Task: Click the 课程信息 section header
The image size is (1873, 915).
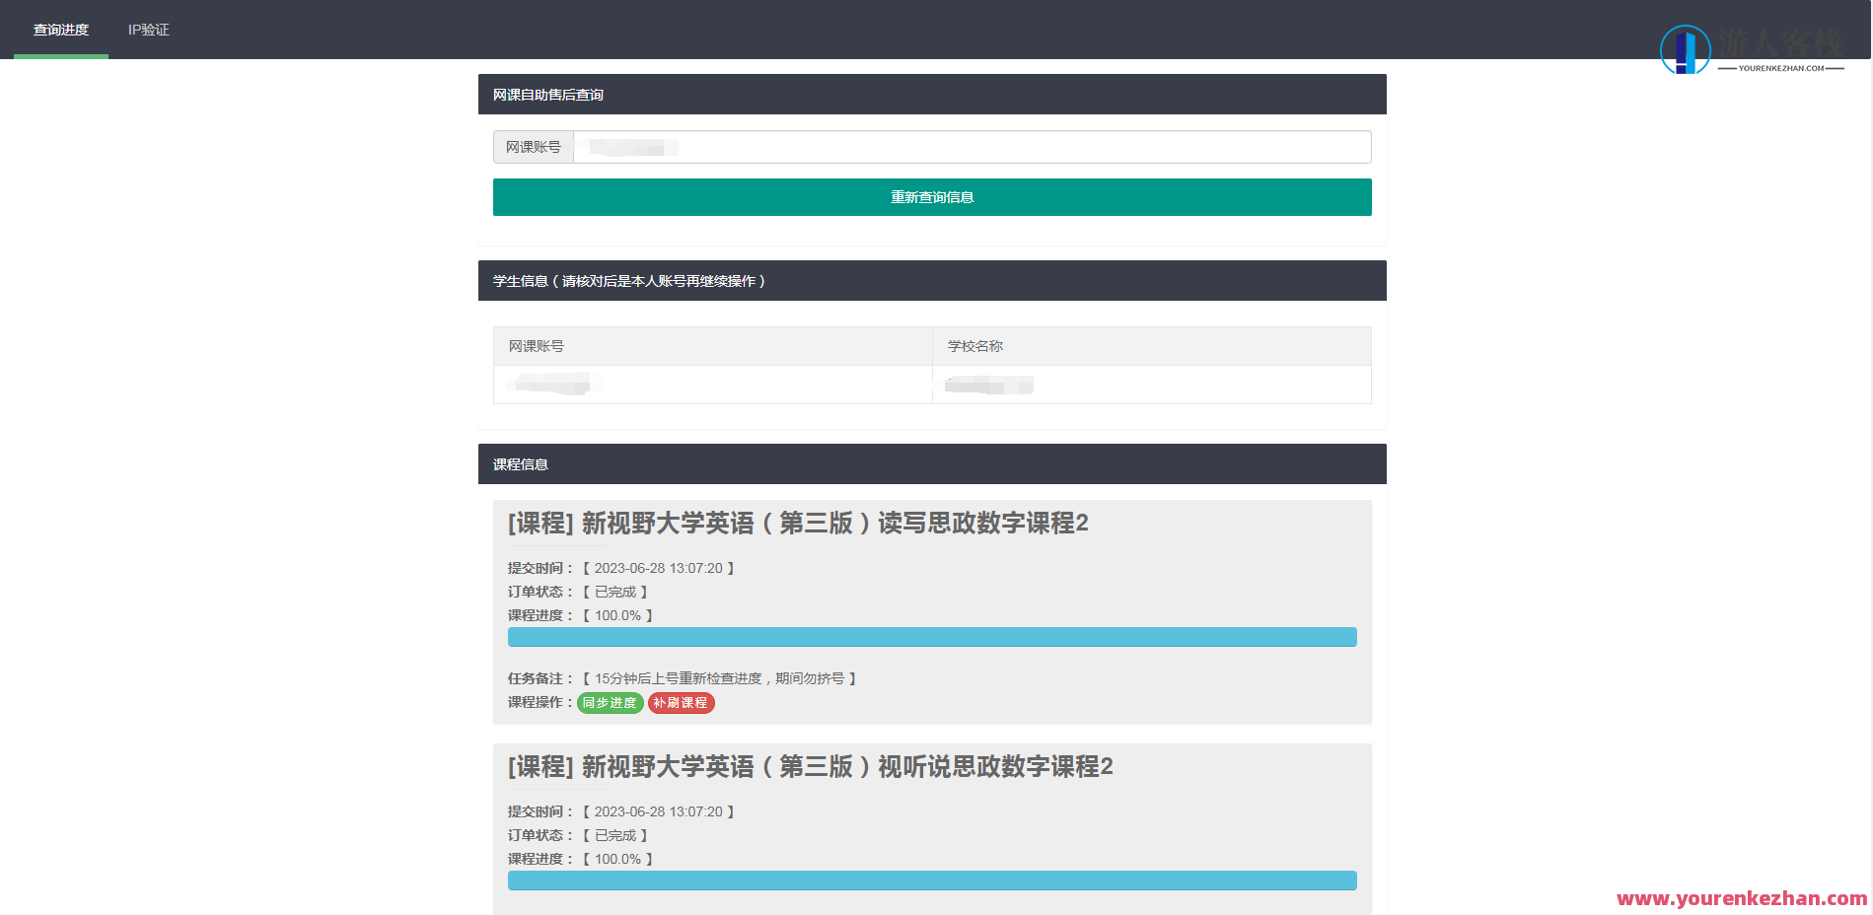Action: click(521, 463)
